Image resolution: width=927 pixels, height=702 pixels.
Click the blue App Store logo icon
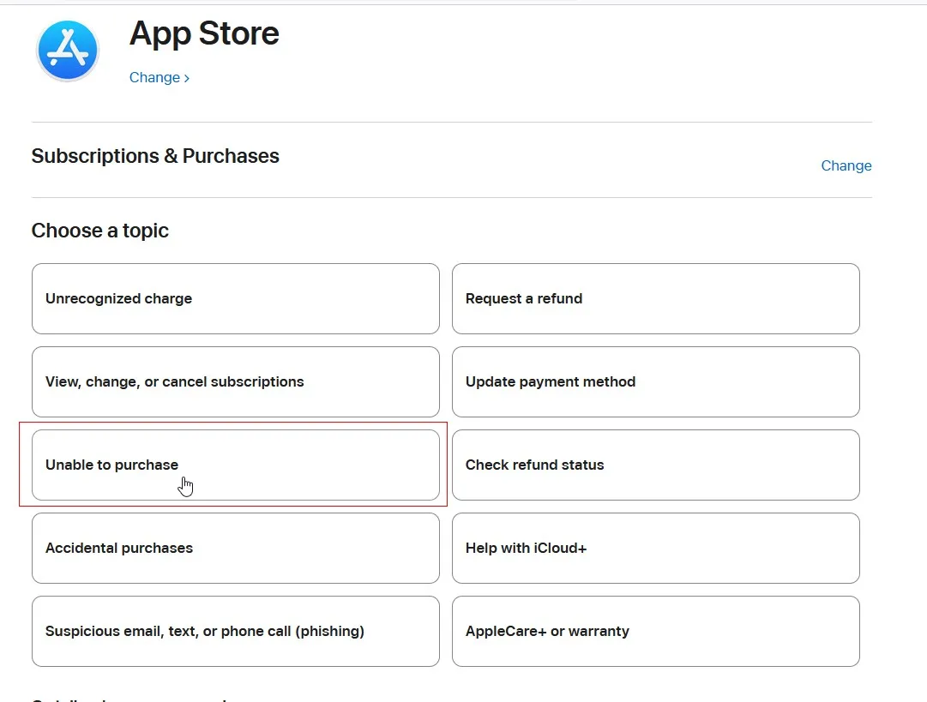[x=68, y=50]
